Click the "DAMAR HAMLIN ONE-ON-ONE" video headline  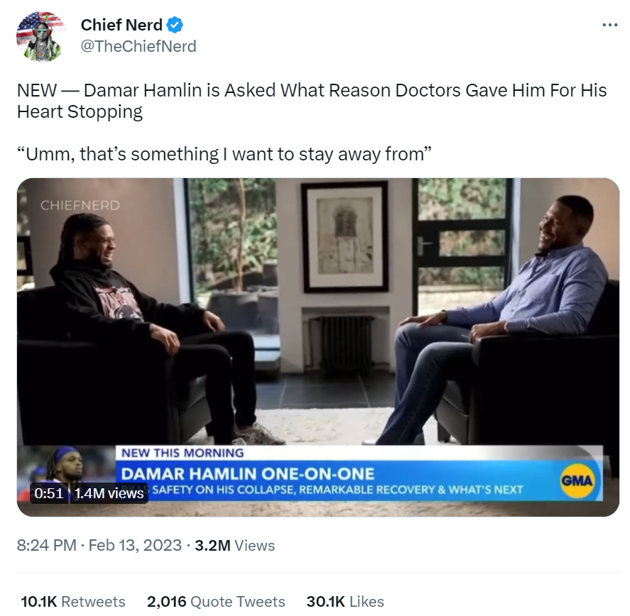tap(248, 473)
